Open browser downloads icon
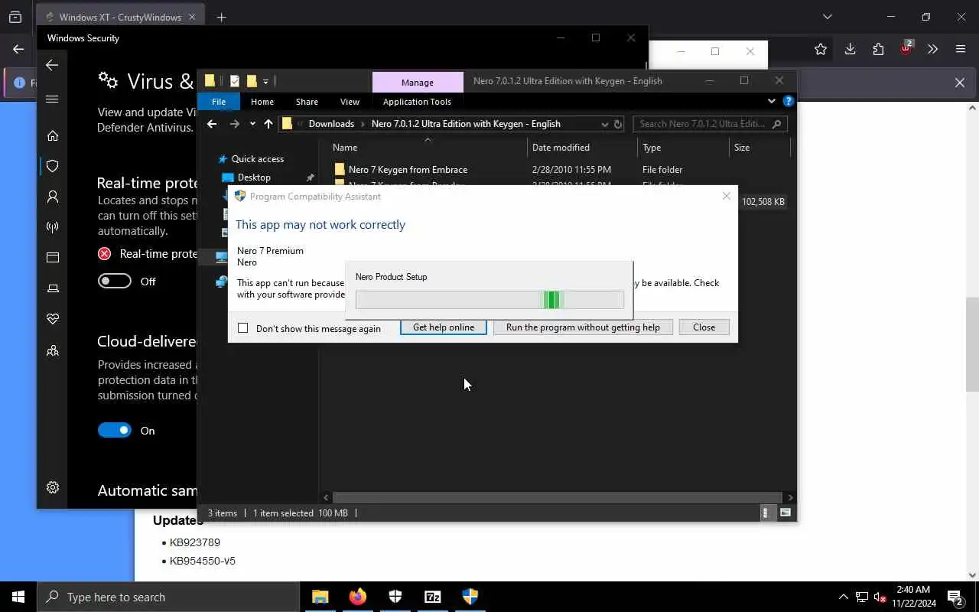The width and height of the screenshot is (979, 612). [850, 49]
